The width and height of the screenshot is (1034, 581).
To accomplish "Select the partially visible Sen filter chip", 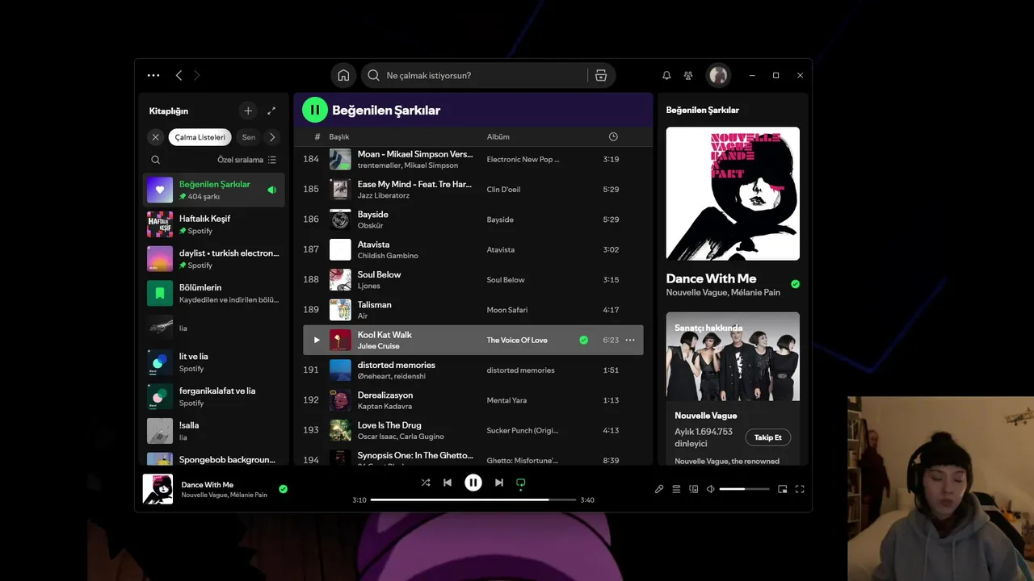I will click(249, 137).
